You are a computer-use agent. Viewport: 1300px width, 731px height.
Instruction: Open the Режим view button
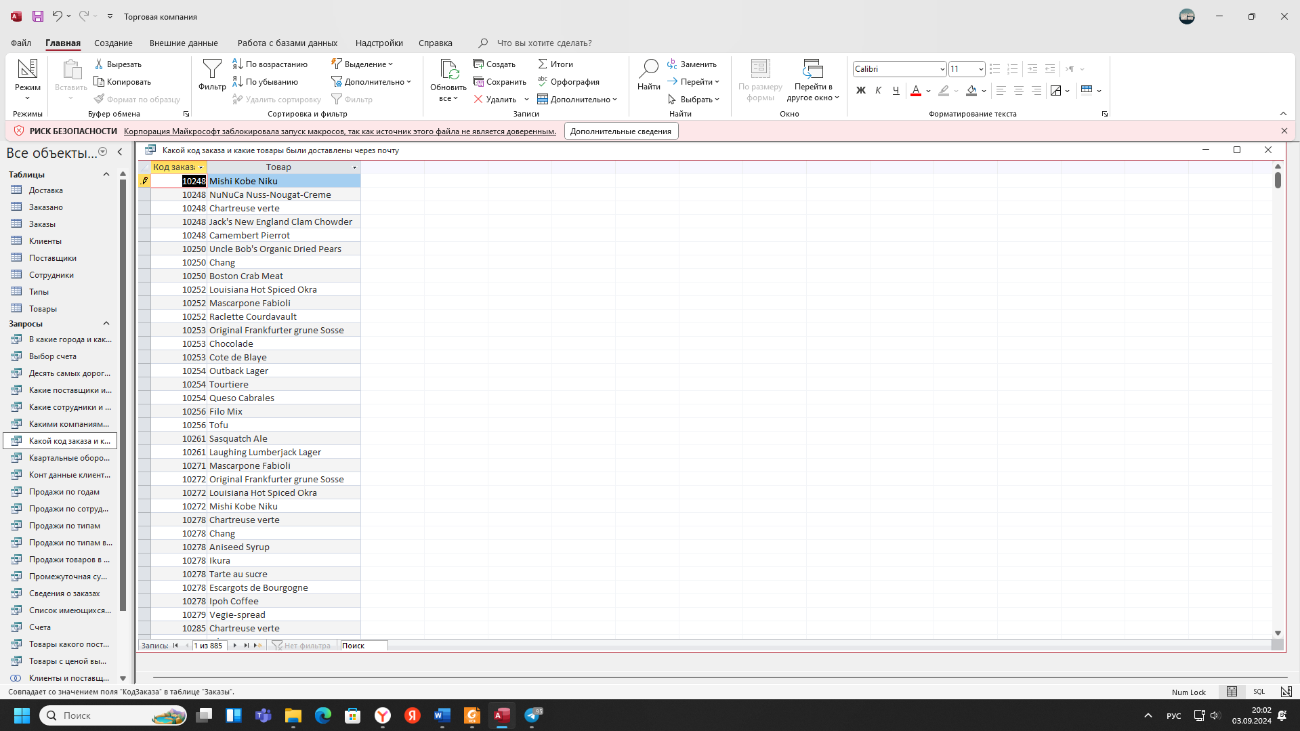click(x=28, y=79)
